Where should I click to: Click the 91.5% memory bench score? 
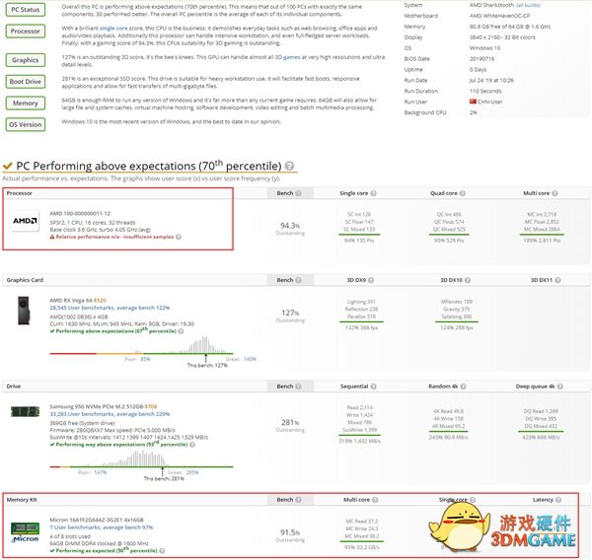(x=290, y=532)
